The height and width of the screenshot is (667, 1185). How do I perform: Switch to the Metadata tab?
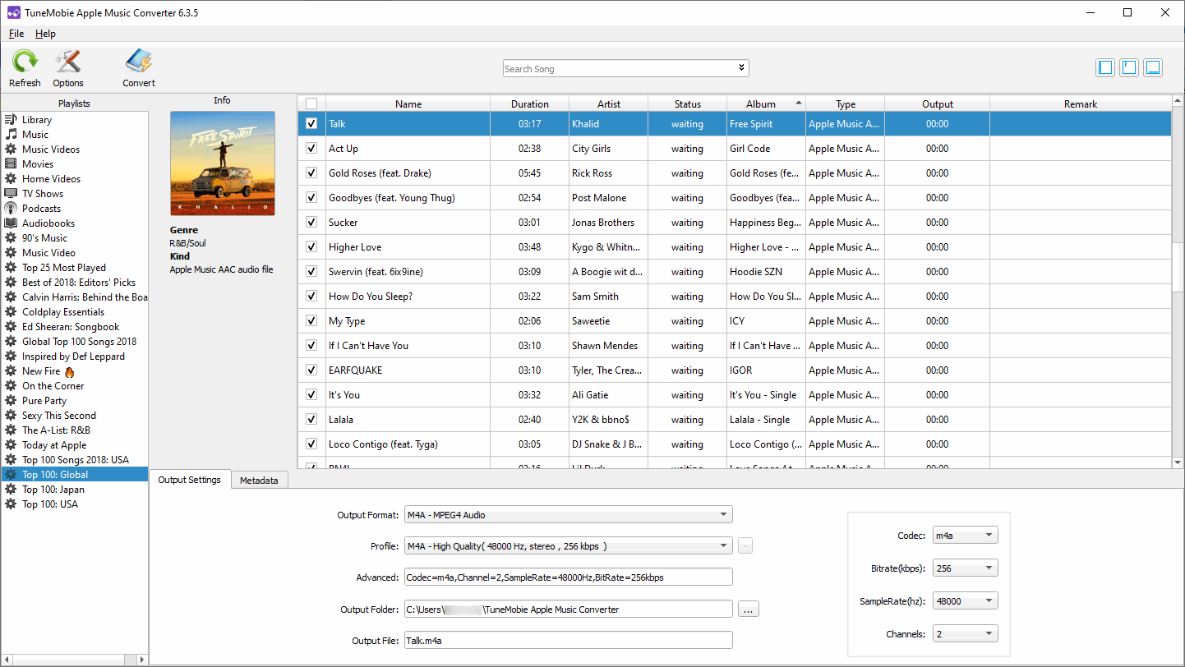point(259,480)
